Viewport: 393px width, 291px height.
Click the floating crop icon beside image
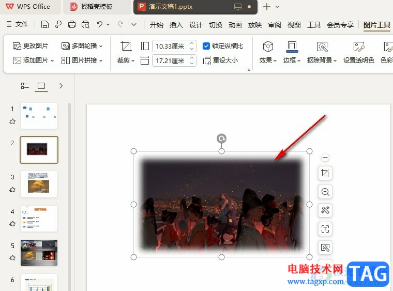point(325,173)
